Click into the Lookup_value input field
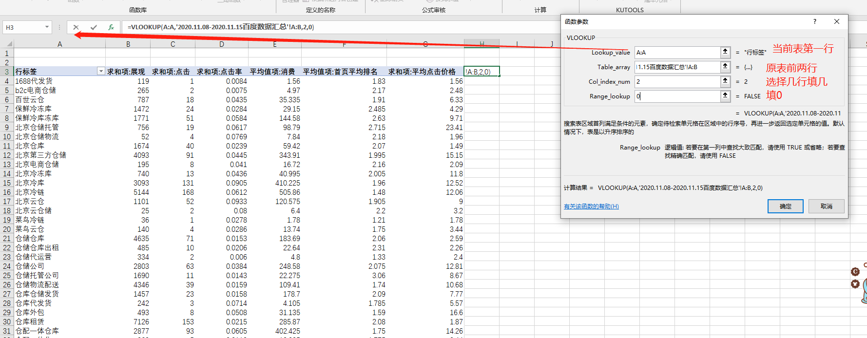Screen dimensions: 867x338 (676, 52)
